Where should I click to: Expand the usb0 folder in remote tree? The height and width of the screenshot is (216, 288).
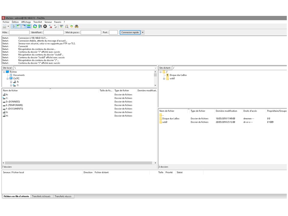[x=164, y=79]
